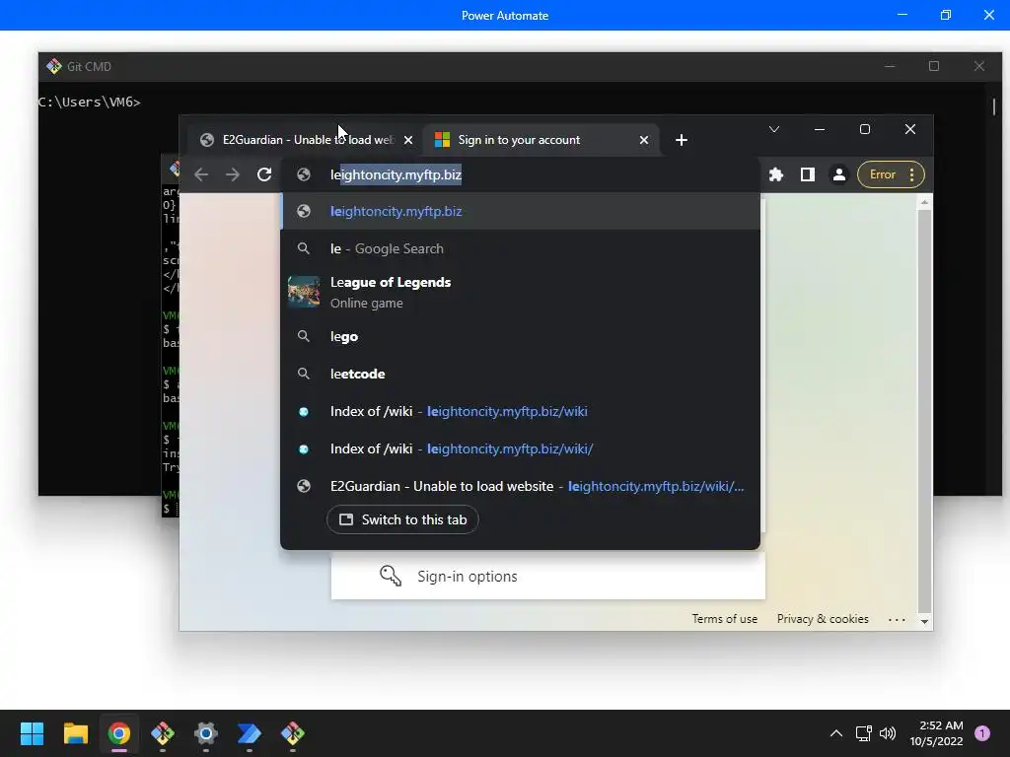
Task: Click the Chrome back arrow button
Action: 201,174
